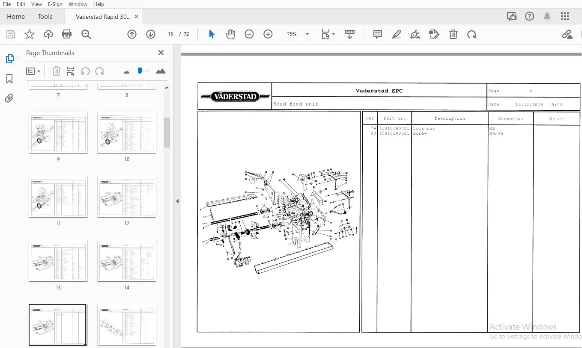Viewport: 582px width, 348px height.
Task: Close the Page Thumbnails panel
Action: [161, 53]
